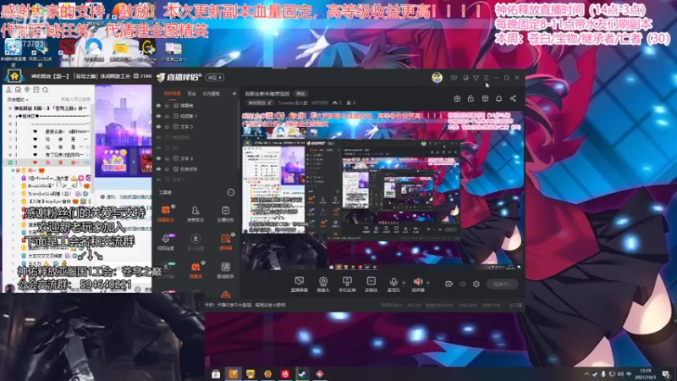This screenshot has height=381, width=677.
Task: Open the 自由模式 mode dropdown
Action: point(18,99)
